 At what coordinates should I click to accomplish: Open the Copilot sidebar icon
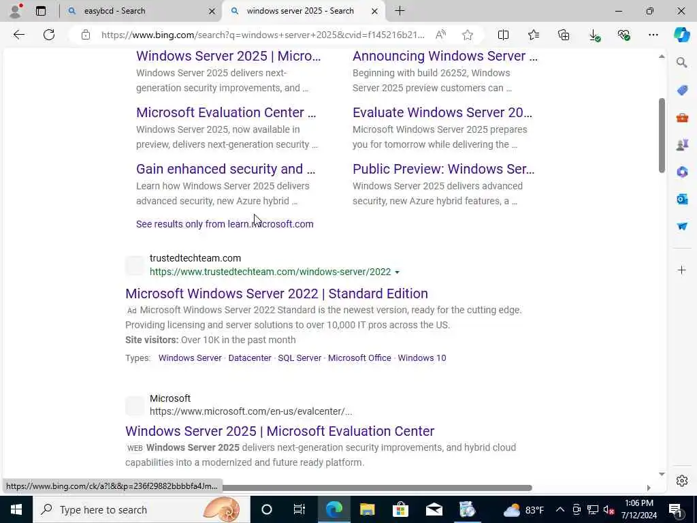tap(681, 35)
